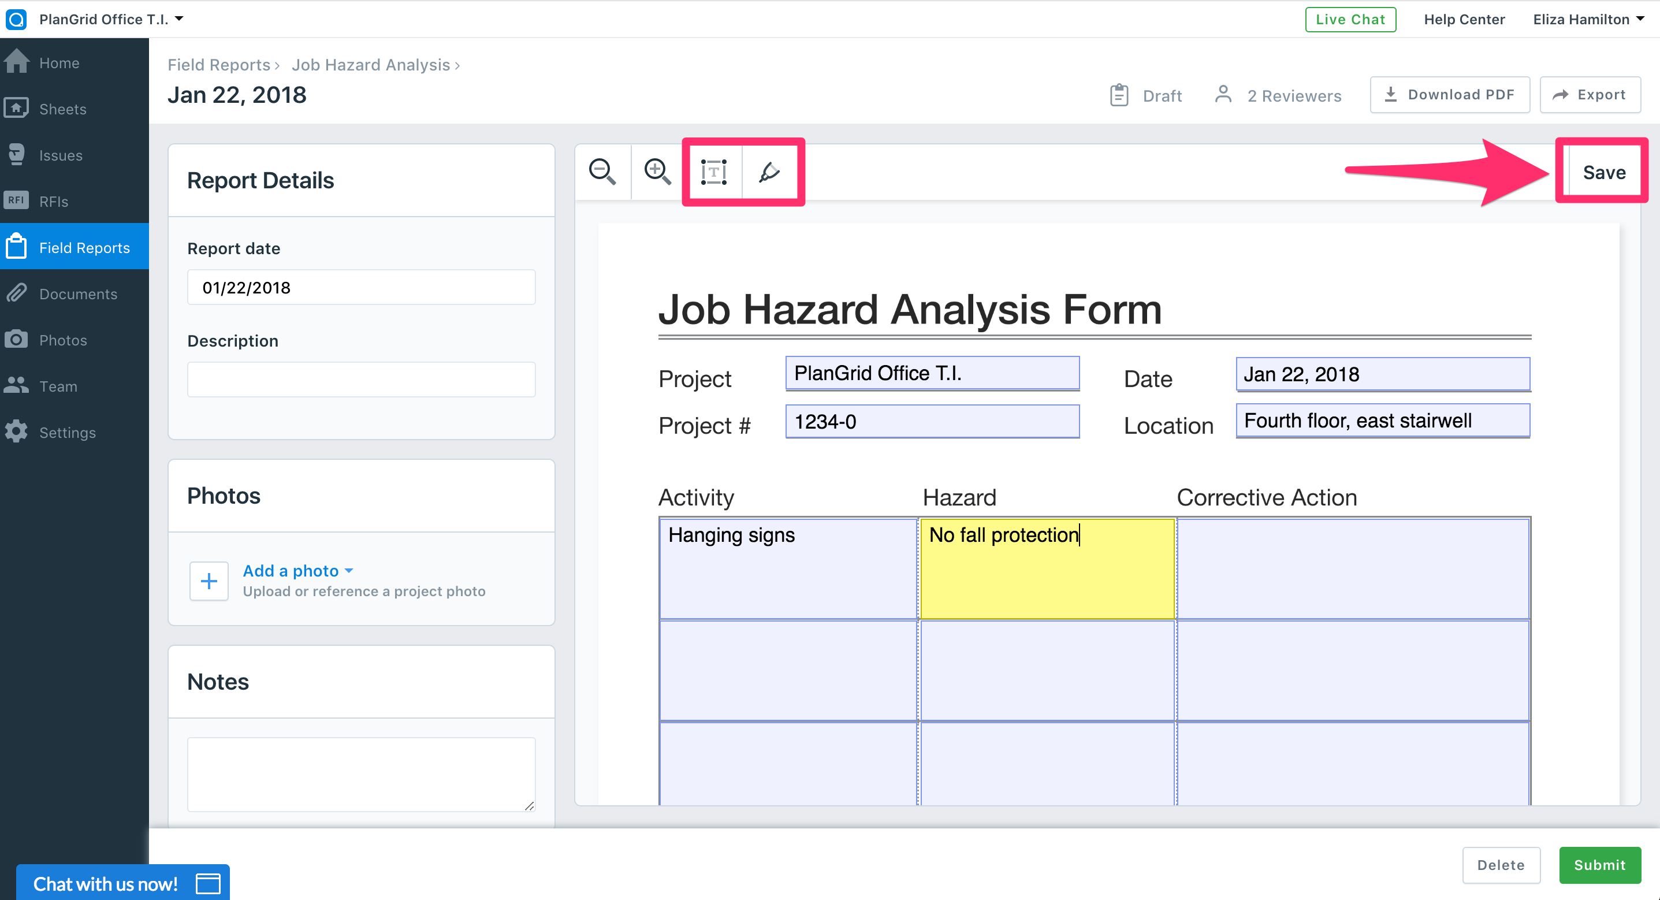Delete this report

point(1501,865)
